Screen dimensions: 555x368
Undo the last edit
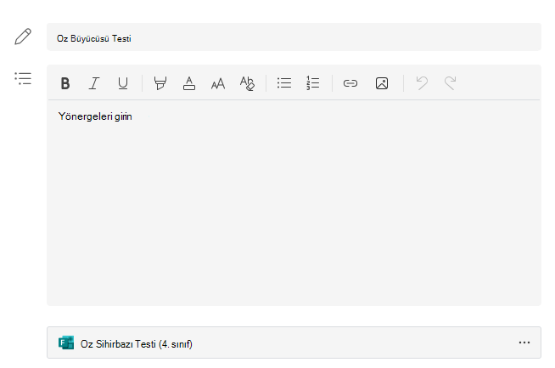[x=422, y=83]
